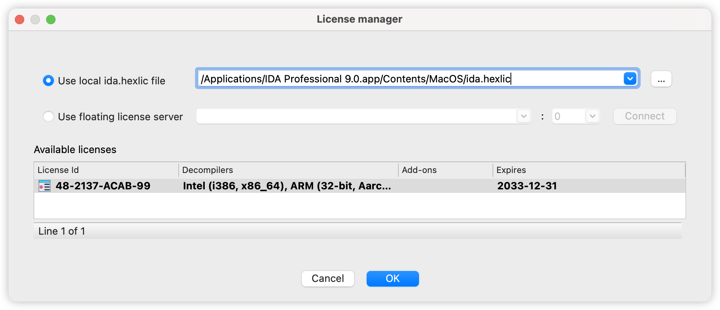Select 'Use floating license server' radio button
The image size is (720, 310).
(48, 117)
